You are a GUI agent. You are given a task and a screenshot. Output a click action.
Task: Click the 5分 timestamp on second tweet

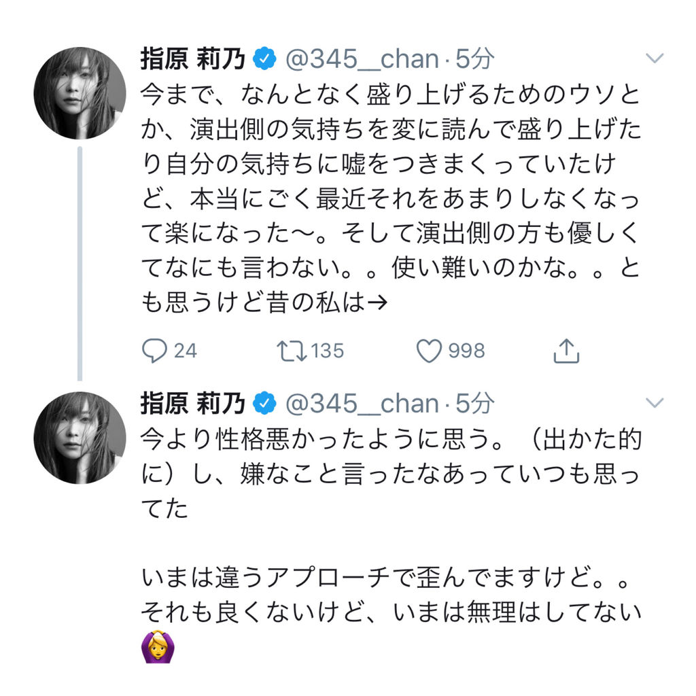pos(474,404)
